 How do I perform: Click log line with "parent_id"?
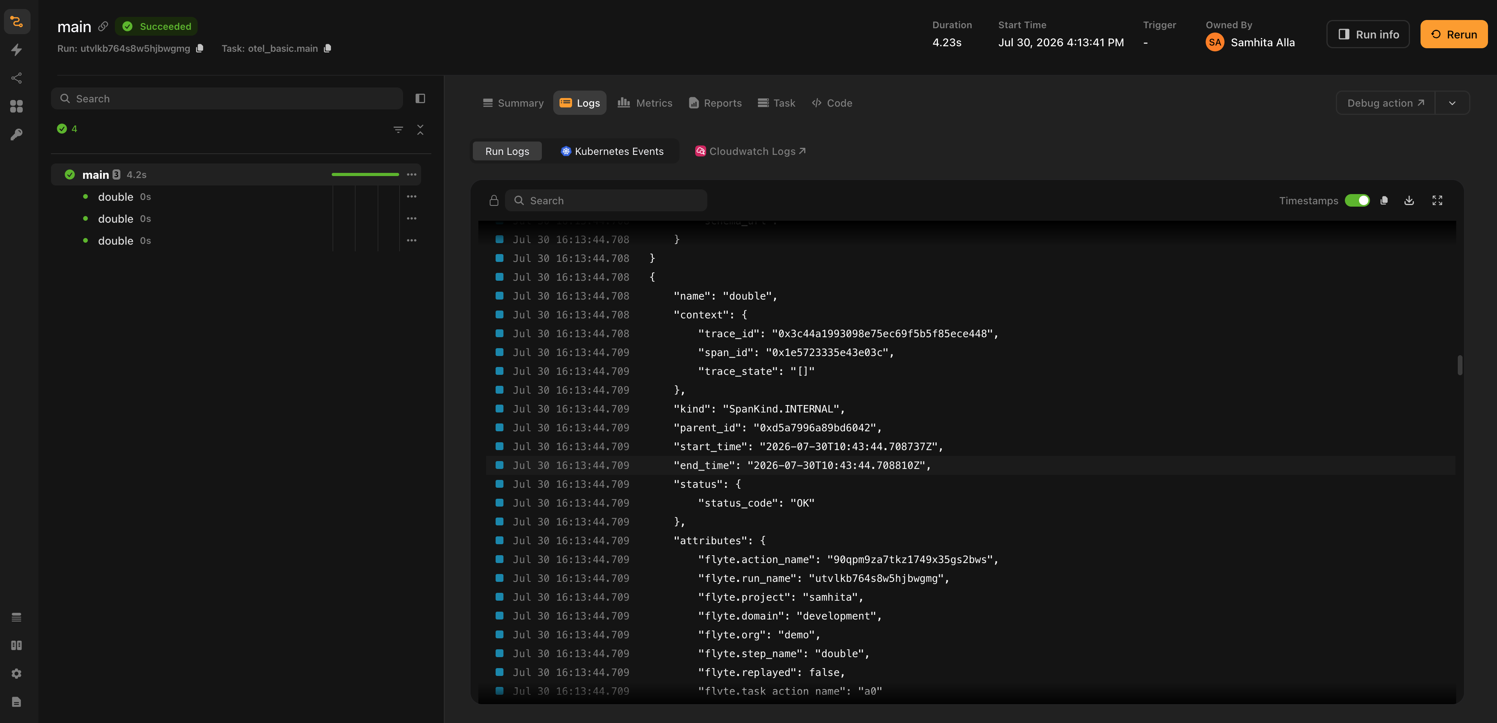970,428
